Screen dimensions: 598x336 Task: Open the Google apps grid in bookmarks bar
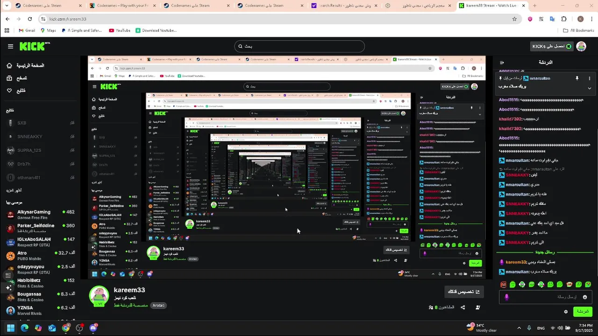(7, 30)
